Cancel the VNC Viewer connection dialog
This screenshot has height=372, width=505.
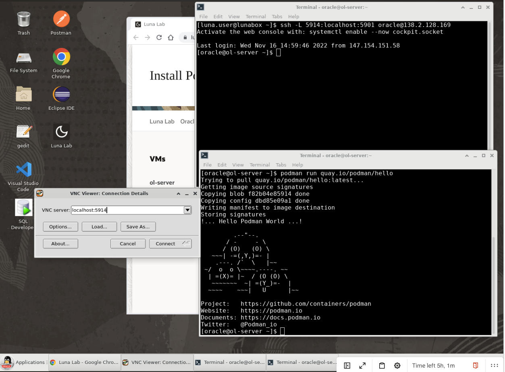click(128, 244)
